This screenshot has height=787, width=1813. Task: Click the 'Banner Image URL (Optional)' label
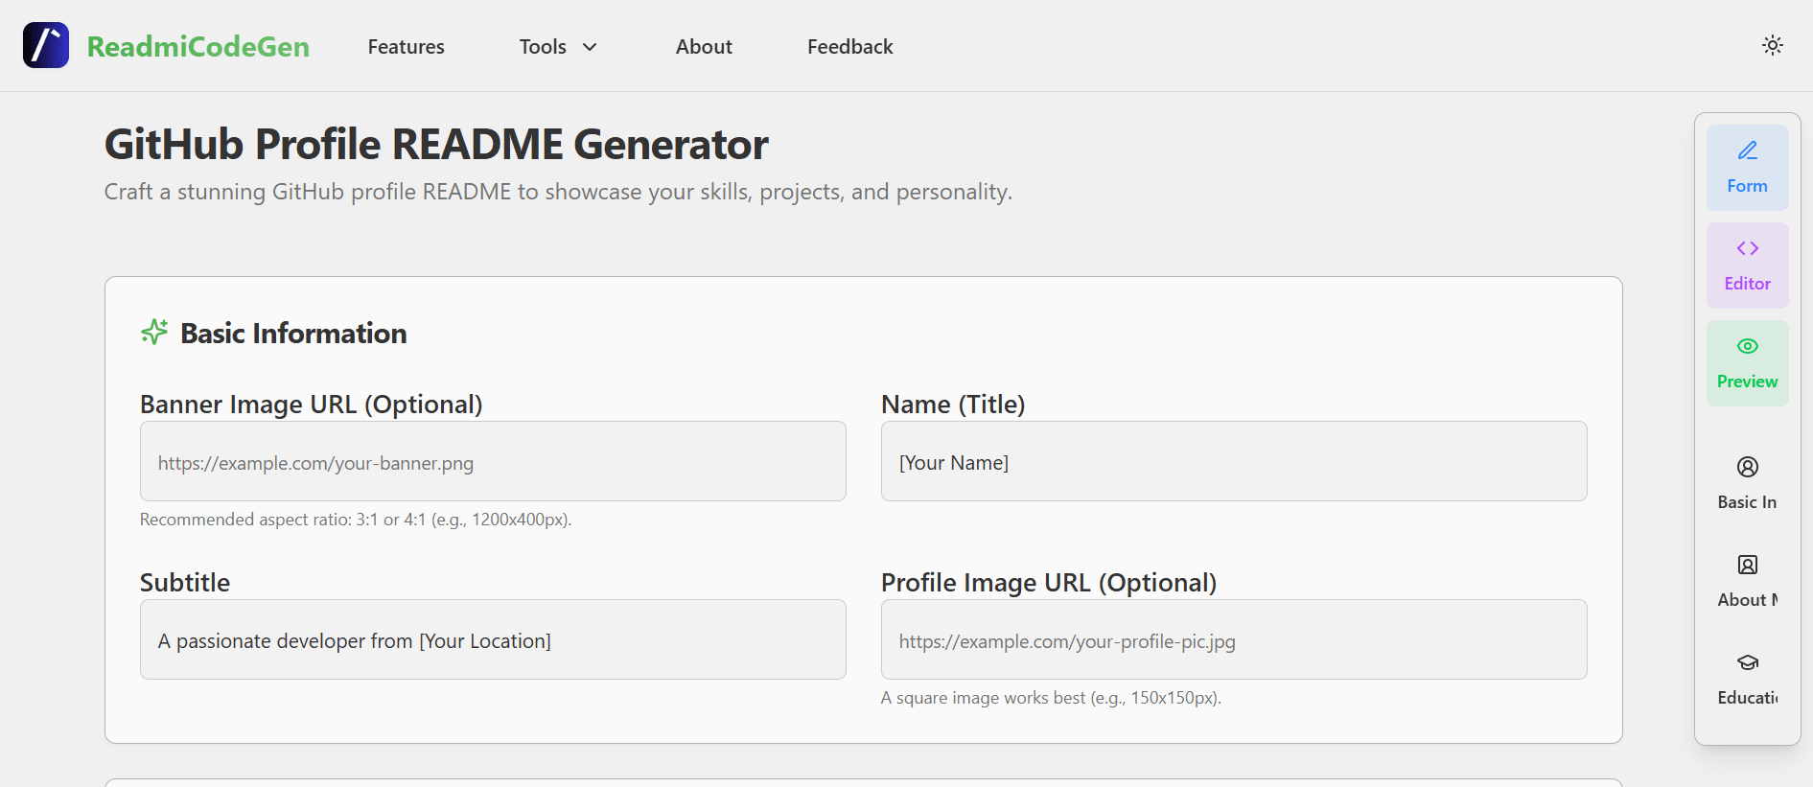click(312, 405)
